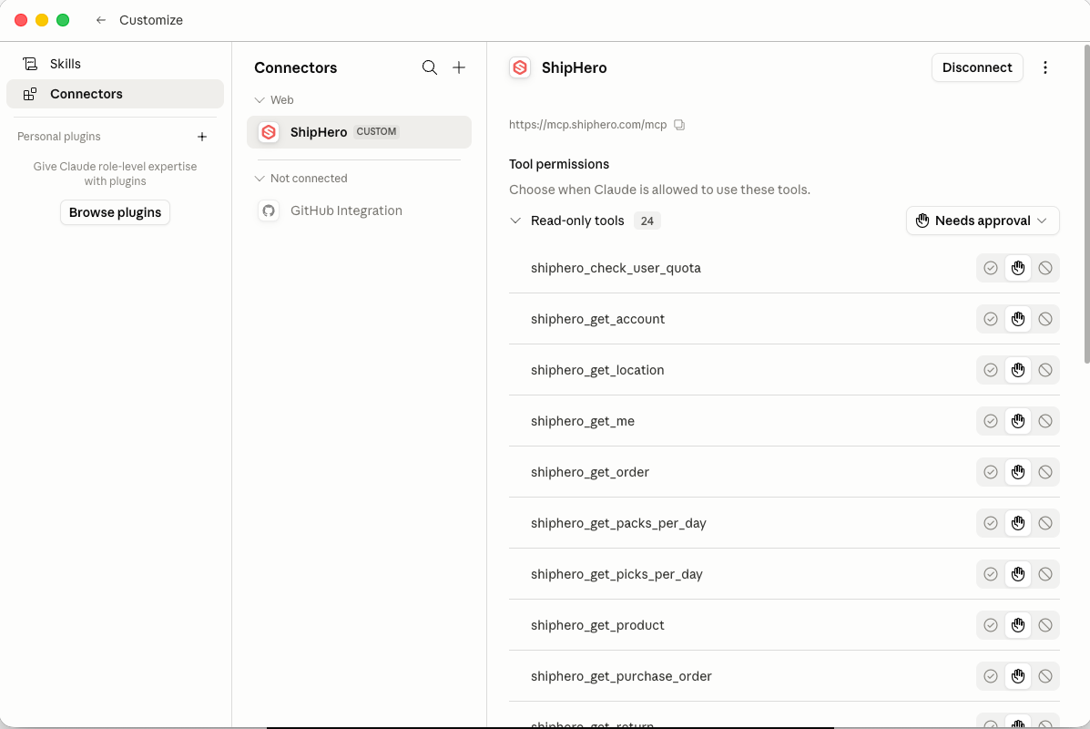Open Needs approval dropdown
Viewport: 1090px width, 729px height.
click(983, 221)
